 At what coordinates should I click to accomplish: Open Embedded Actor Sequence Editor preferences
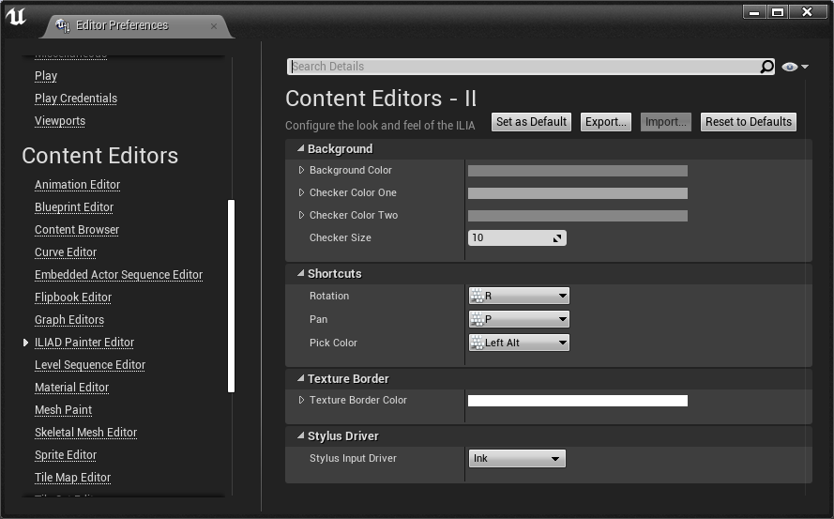(x=118, y=275)
